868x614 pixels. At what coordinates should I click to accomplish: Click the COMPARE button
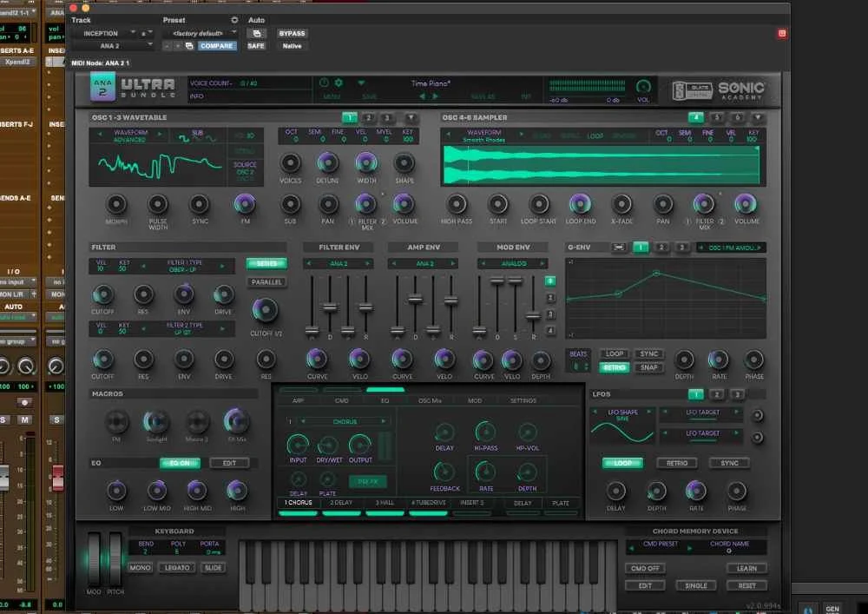click(x=216, y=46)
